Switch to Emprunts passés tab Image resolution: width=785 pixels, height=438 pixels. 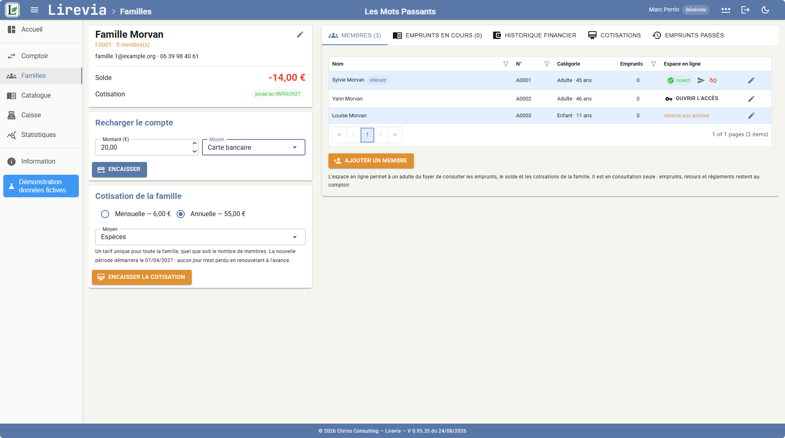(689, 35)
